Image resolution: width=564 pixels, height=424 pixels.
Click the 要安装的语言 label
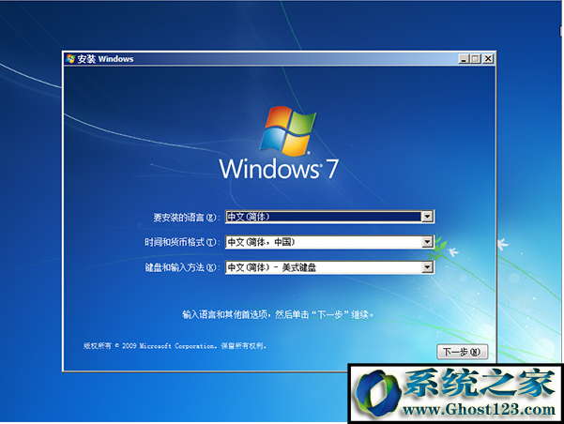[186, 218]
